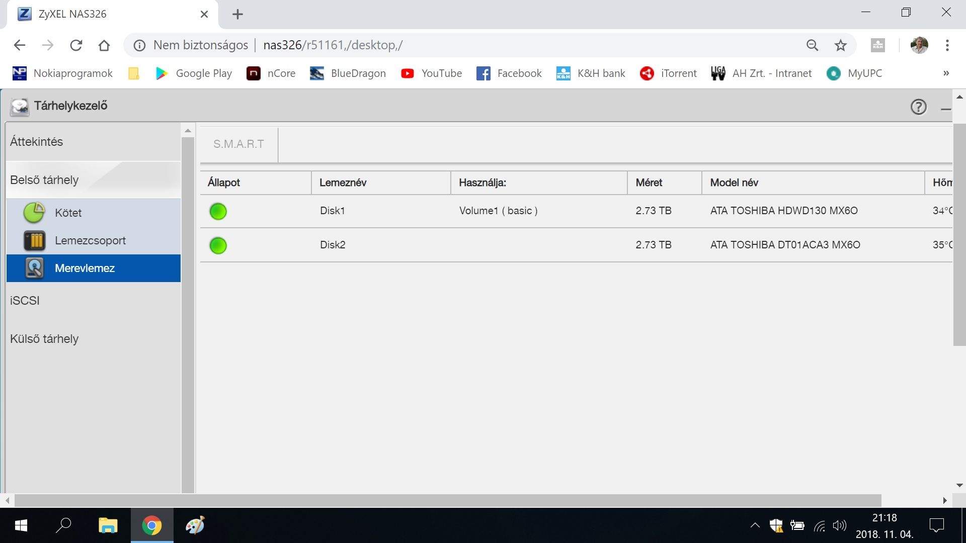Image resolution: width=966 pixels, height=543 pixels.
Task: Click the site info icon in address bar
Action: pos(139,45)
